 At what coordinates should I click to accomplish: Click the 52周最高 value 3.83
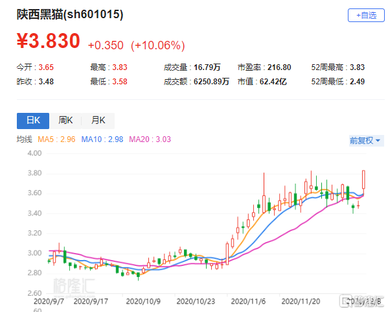pos(357,67)
